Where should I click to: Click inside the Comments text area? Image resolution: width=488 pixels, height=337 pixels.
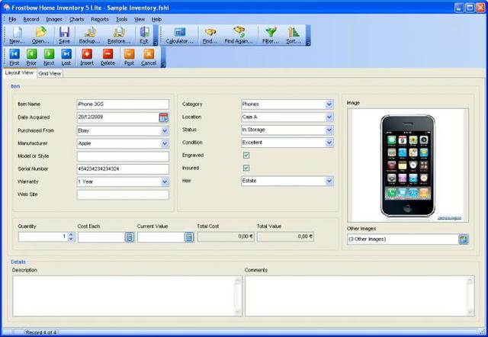pyautogui.click(x=358, y=296)
